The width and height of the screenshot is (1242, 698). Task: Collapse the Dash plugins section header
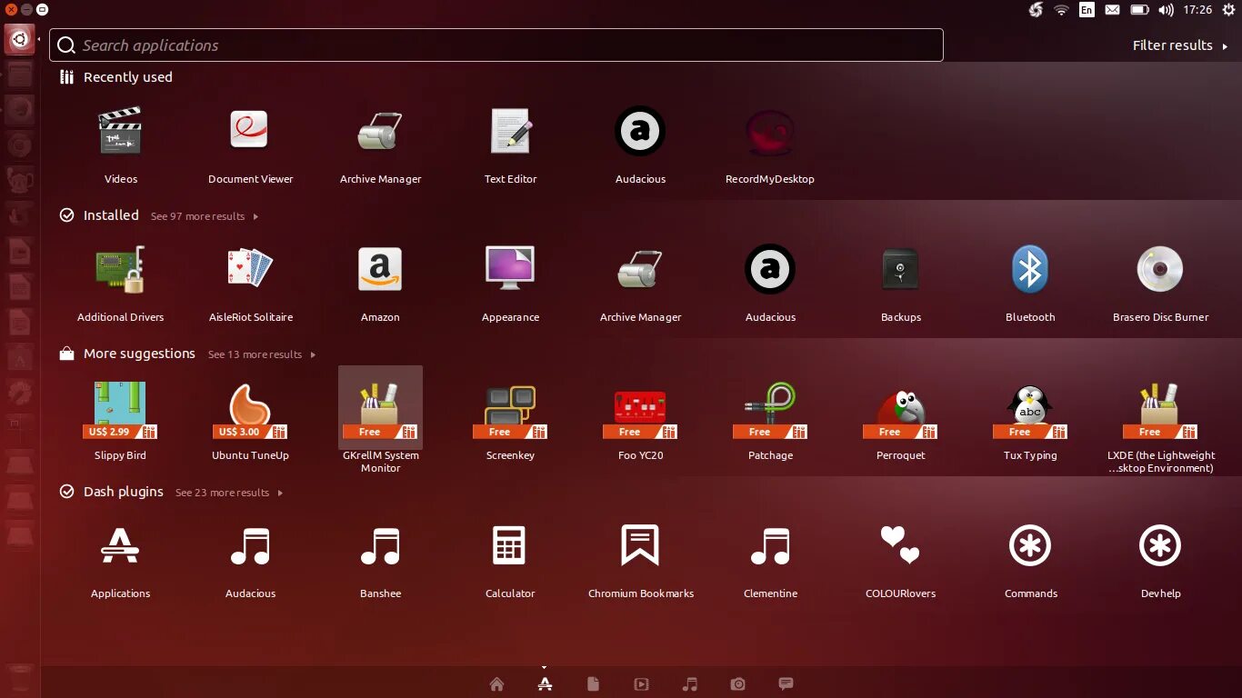[x=111, y=492]
